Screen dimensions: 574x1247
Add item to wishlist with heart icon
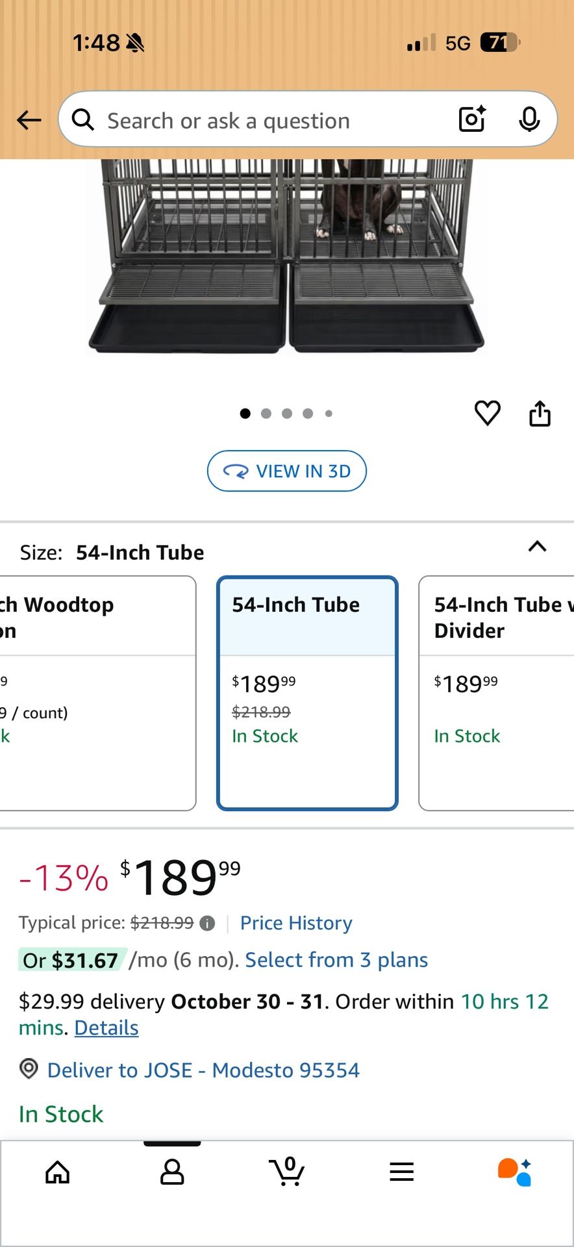pos(488,413)
